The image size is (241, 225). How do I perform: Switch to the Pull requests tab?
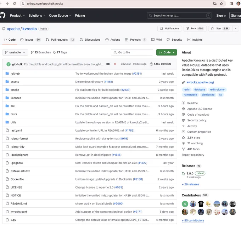(60, 40)
